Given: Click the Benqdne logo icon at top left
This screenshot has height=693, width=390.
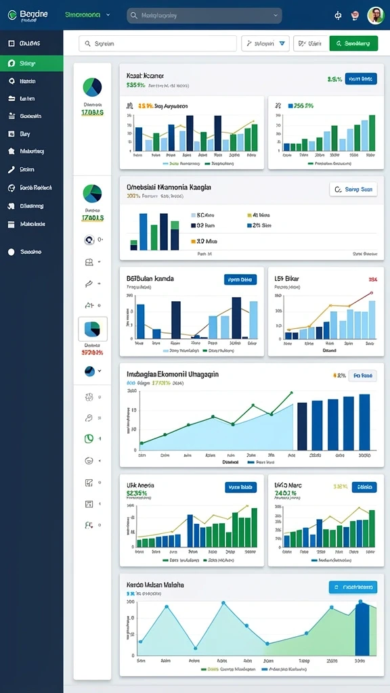Looking at the screenshot, I should [x=12, y=15].
